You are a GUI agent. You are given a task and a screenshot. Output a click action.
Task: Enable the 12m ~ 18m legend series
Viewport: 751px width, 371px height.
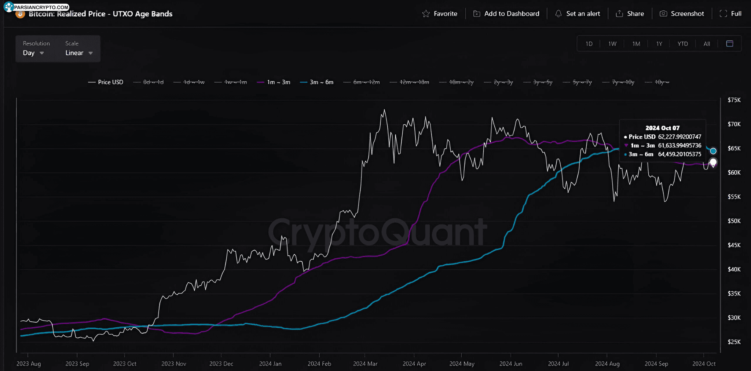point(409,82)
